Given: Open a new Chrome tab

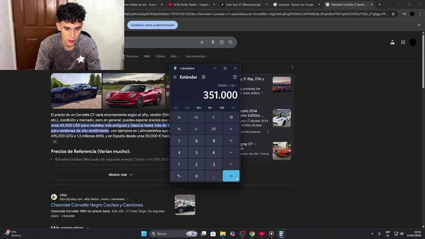Looking at the screenshot, I should (380, 5).
